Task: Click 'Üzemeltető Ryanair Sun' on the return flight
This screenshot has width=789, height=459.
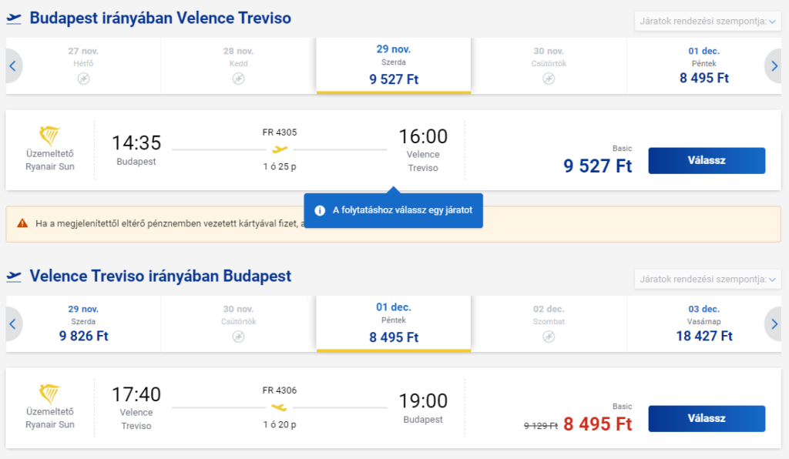Action: (50, 417)
